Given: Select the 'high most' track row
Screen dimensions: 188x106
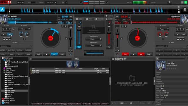Looking at the screenshot, I should (x=70, y=73).
